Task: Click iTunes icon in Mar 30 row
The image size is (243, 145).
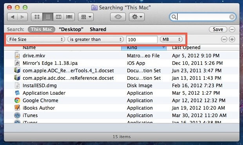Action: (x=17, y=115)
